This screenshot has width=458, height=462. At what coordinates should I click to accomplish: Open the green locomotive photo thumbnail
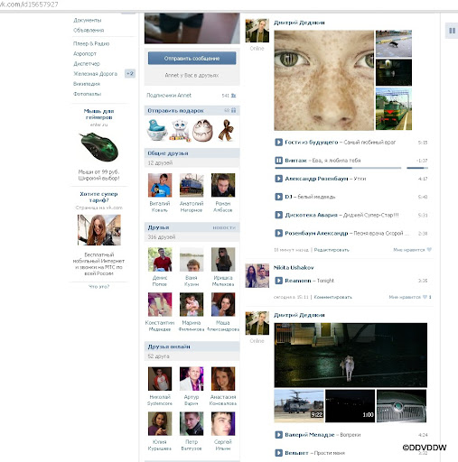pos(394,109)
